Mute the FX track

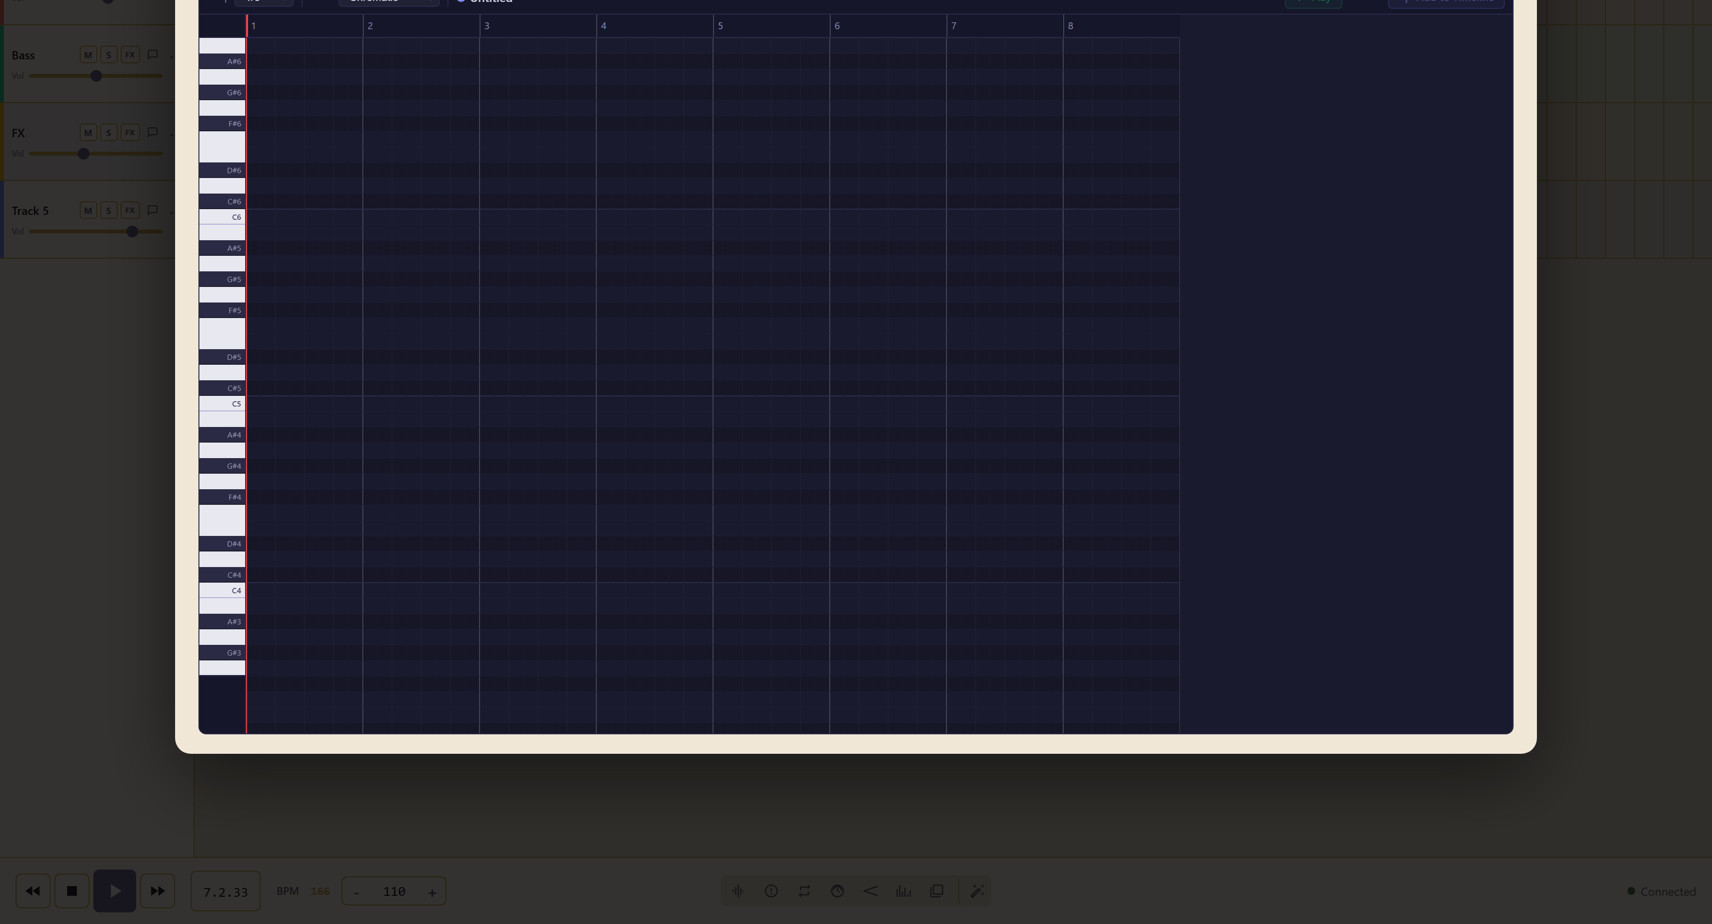coord(88,132)
